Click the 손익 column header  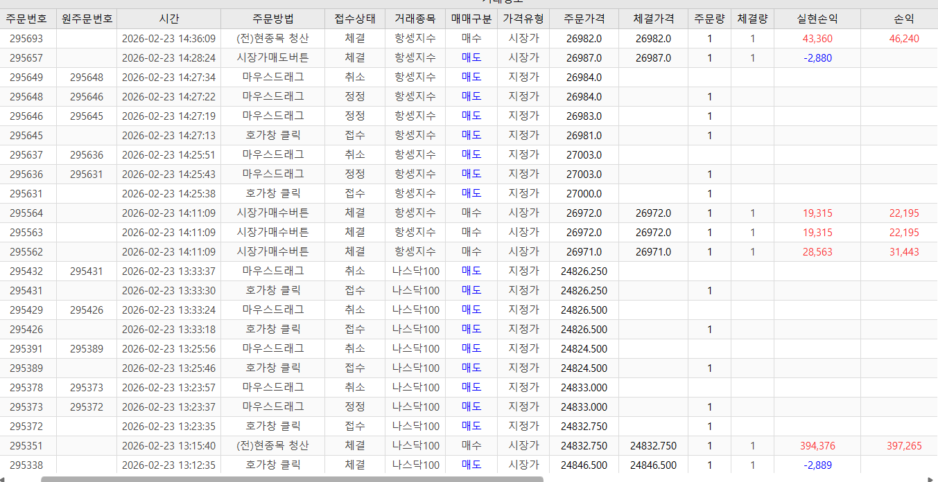point(904,19)
